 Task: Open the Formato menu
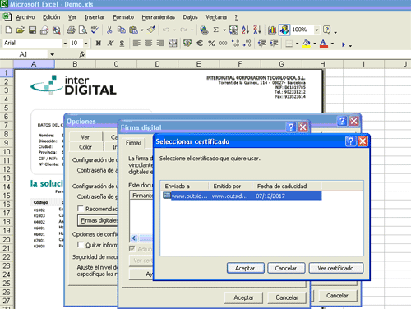(123, 17)
